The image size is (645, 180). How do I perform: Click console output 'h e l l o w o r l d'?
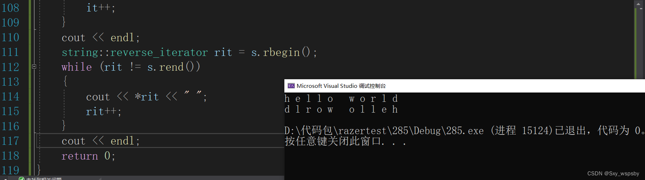click(x=341, y=98)
